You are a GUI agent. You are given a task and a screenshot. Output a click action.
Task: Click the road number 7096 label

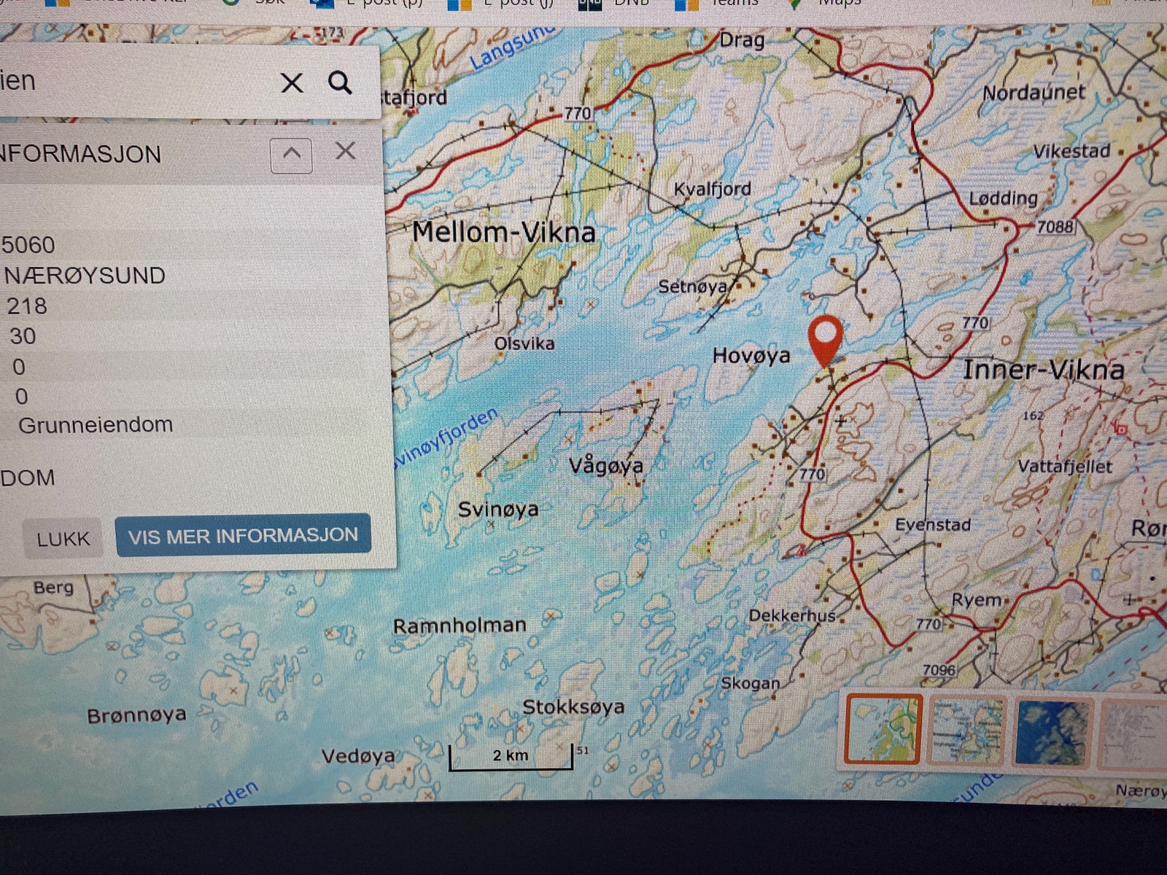pos(939,670)
